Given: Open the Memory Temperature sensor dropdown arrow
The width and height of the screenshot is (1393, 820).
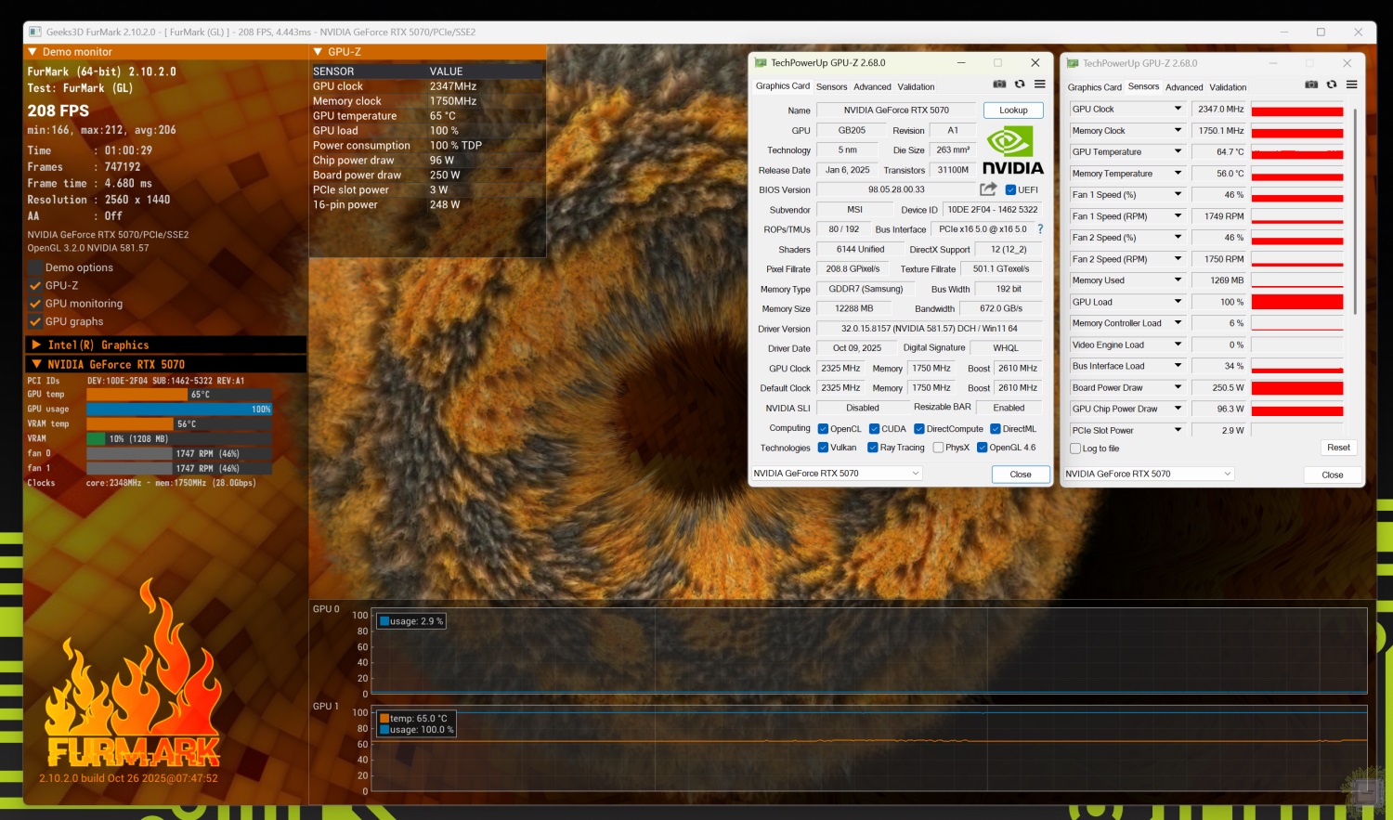Looking at the screenshot, I should pos(1178,173).
